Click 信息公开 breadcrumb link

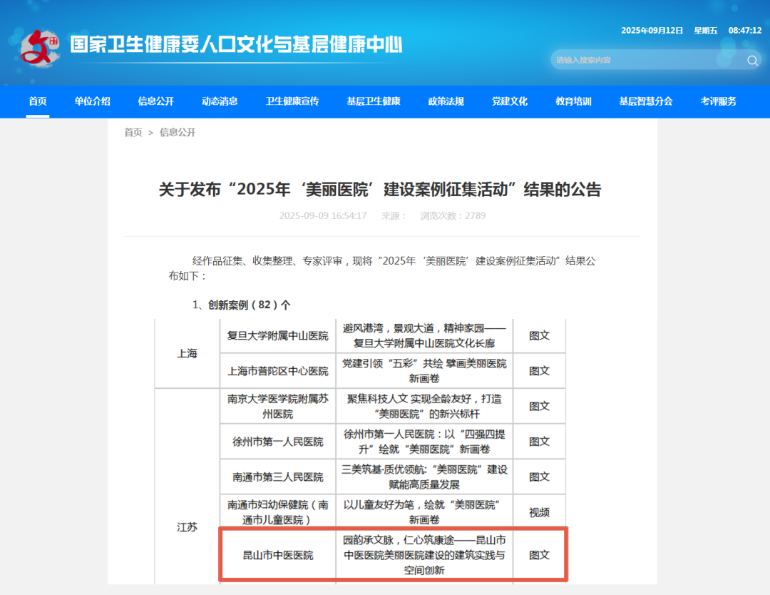click(178, 133)
